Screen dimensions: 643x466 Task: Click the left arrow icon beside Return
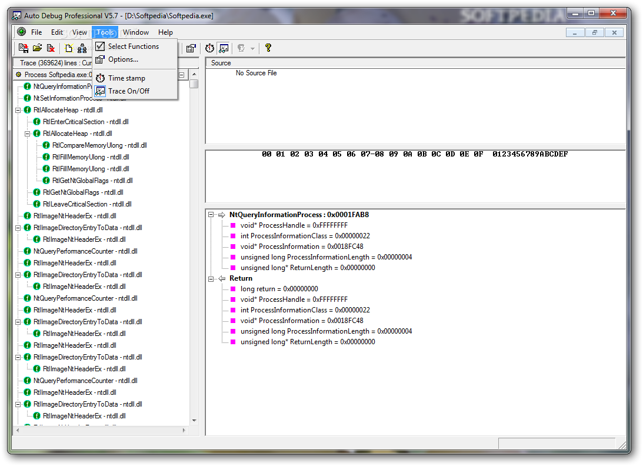click(x=222, y=278)
